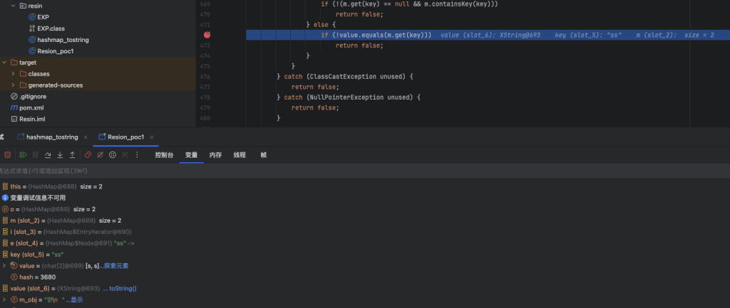Expand the classes folder
Image resolution: width=730 pixels, height=308 pixels.
coord(13,74)
